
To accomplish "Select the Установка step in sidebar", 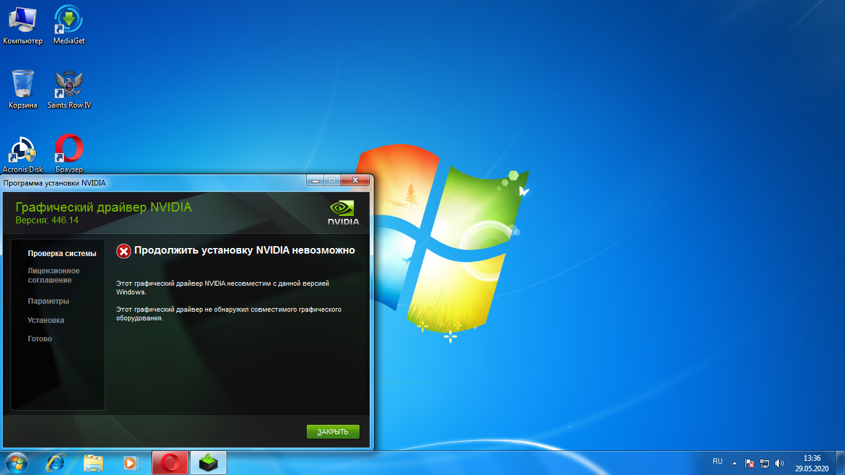I will [46, 320].
